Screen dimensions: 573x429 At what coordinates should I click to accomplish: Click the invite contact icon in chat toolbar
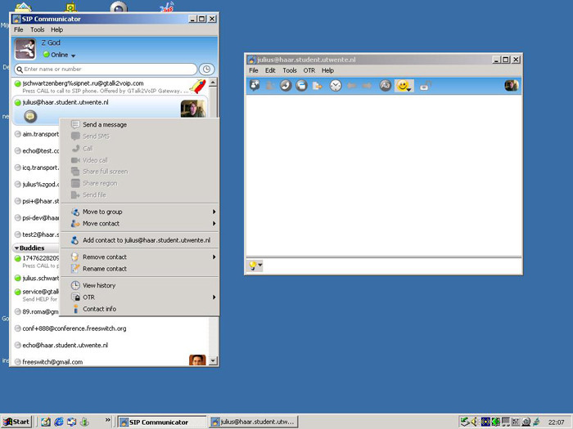pyautogui.click(x=255, y=86)
